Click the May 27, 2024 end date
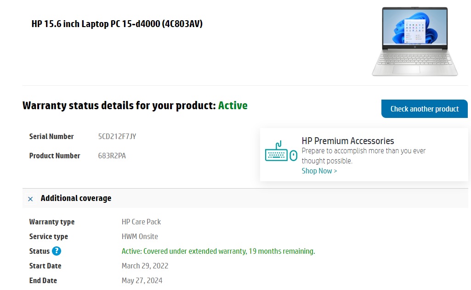Image resolution: width=471 pixels, height=290 pixels. 142,281
